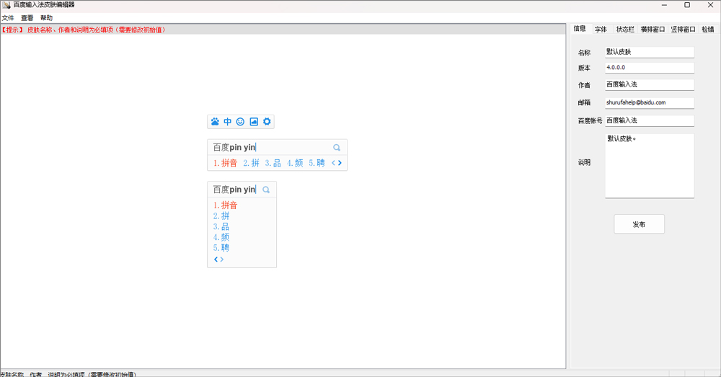Open the emoji smiley icon
Screen dimensions: 721x377
tap(241, 122)
